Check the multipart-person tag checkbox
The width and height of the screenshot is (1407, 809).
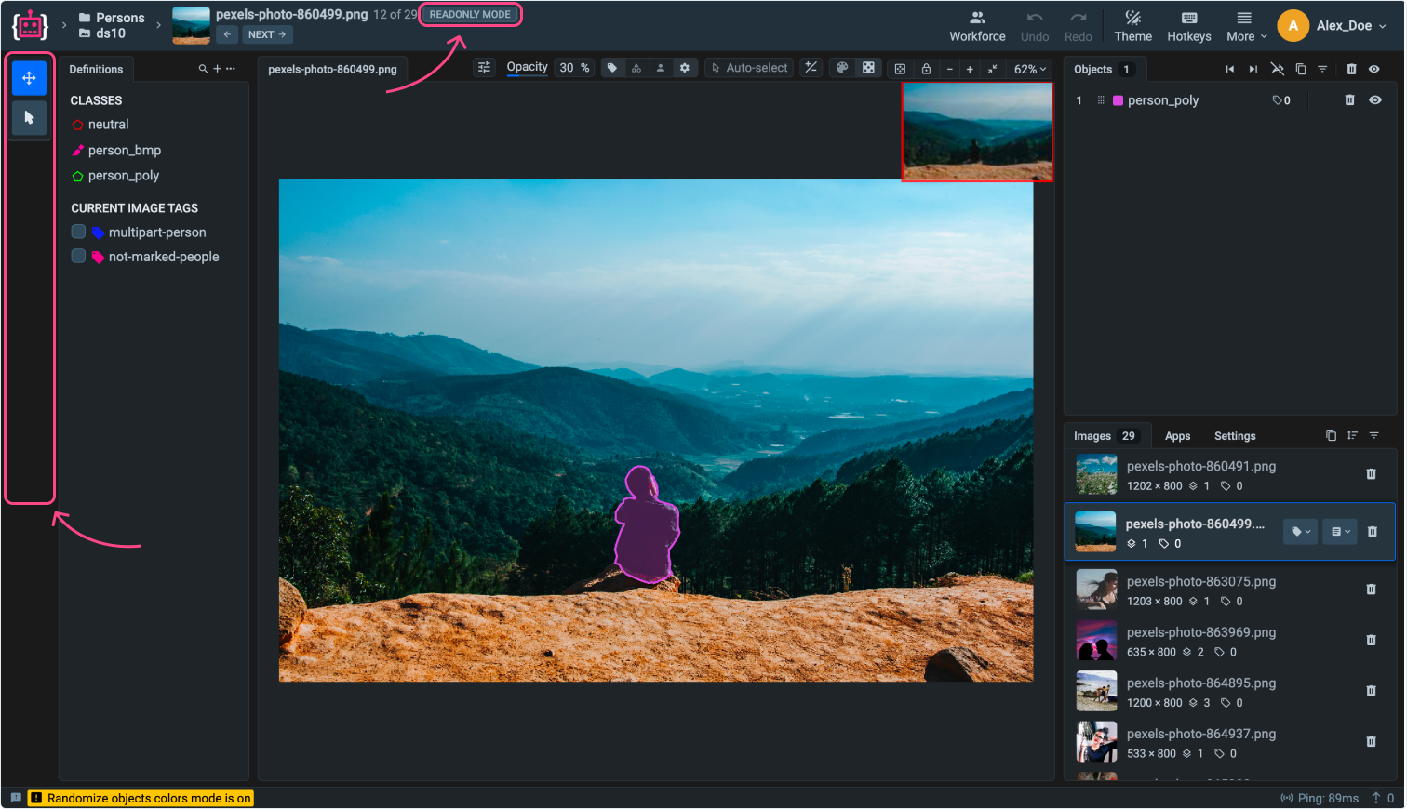pyautogui.click(x=79, y=232)
